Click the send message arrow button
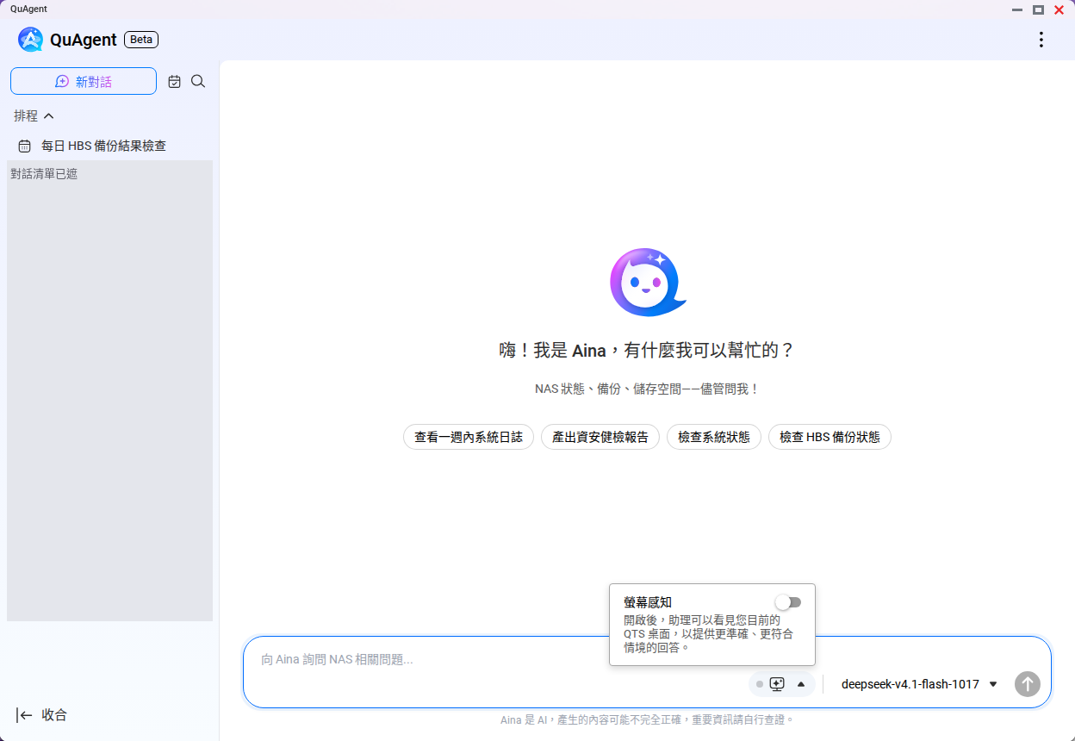This screenshot has width=1075, height=741. point(1028,684)
